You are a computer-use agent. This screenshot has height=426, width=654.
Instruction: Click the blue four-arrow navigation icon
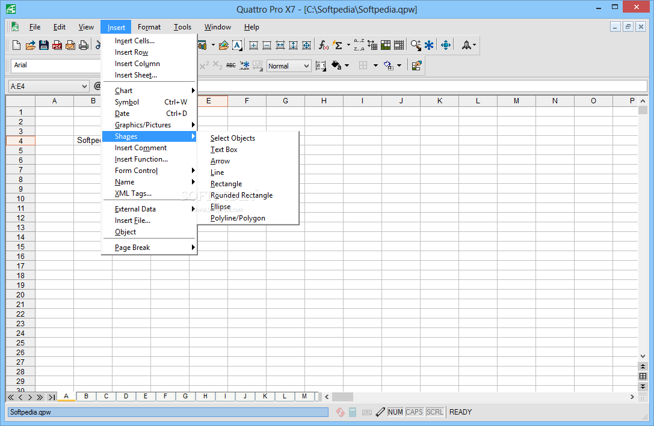(445, 45)
